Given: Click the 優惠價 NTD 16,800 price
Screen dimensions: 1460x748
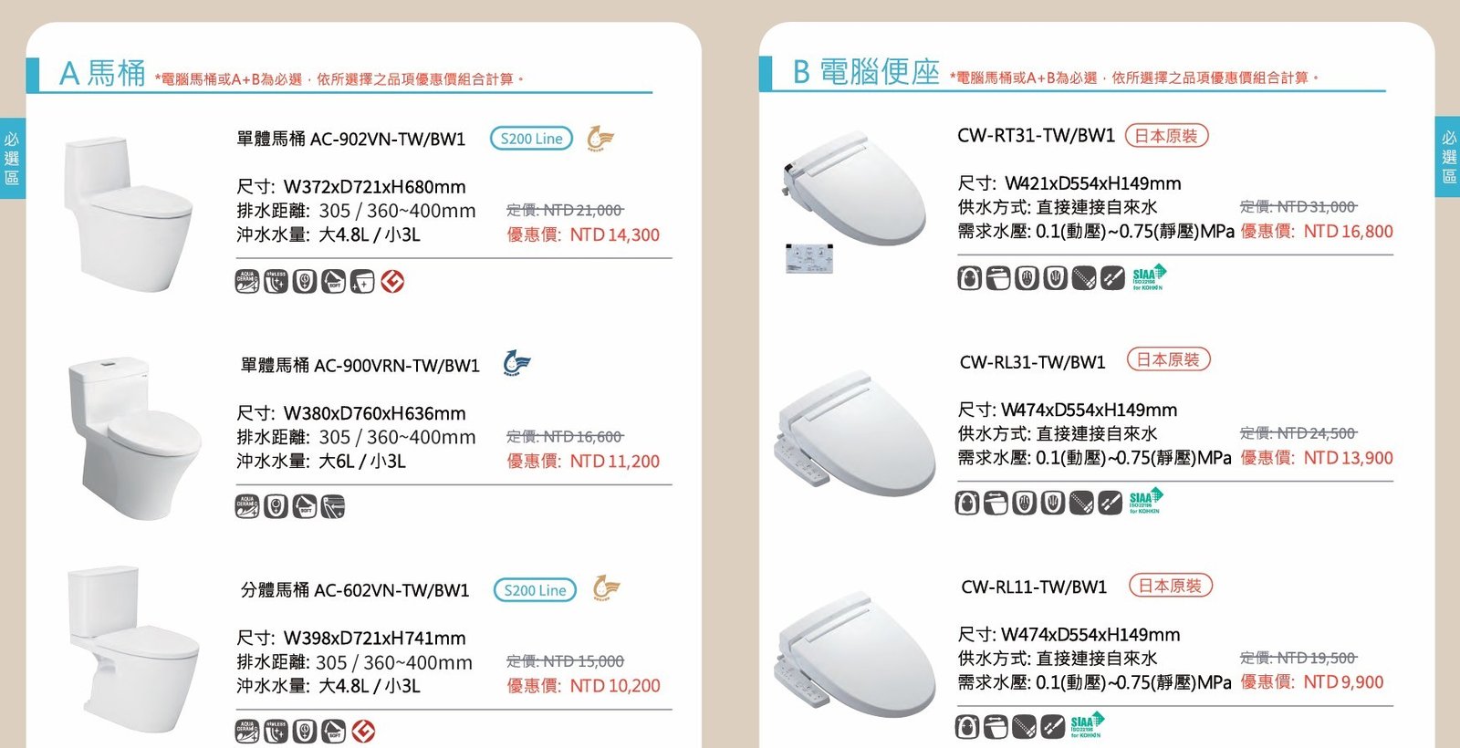Looking at the screenshot, I should (x=1317, y=232).
